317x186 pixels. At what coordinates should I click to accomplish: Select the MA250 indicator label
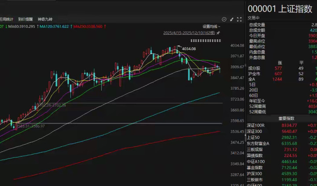point(88,26)
